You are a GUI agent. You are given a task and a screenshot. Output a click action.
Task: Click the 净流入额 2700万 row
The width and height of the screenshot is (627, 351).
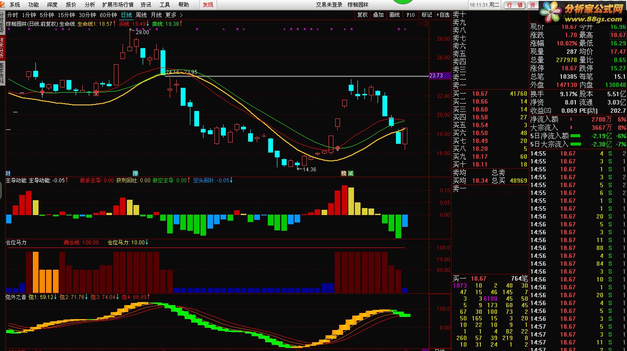pos(578,119)
